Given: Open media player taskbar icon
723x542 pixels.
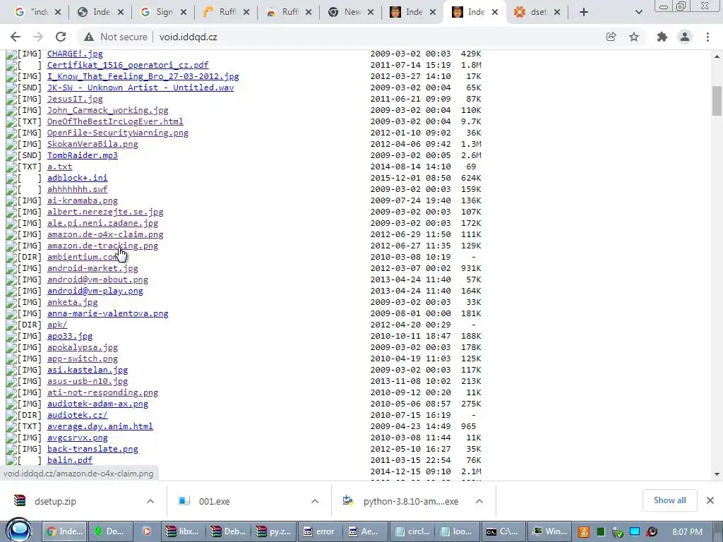Looking at the screenshot, I should [x=147, y=531].
